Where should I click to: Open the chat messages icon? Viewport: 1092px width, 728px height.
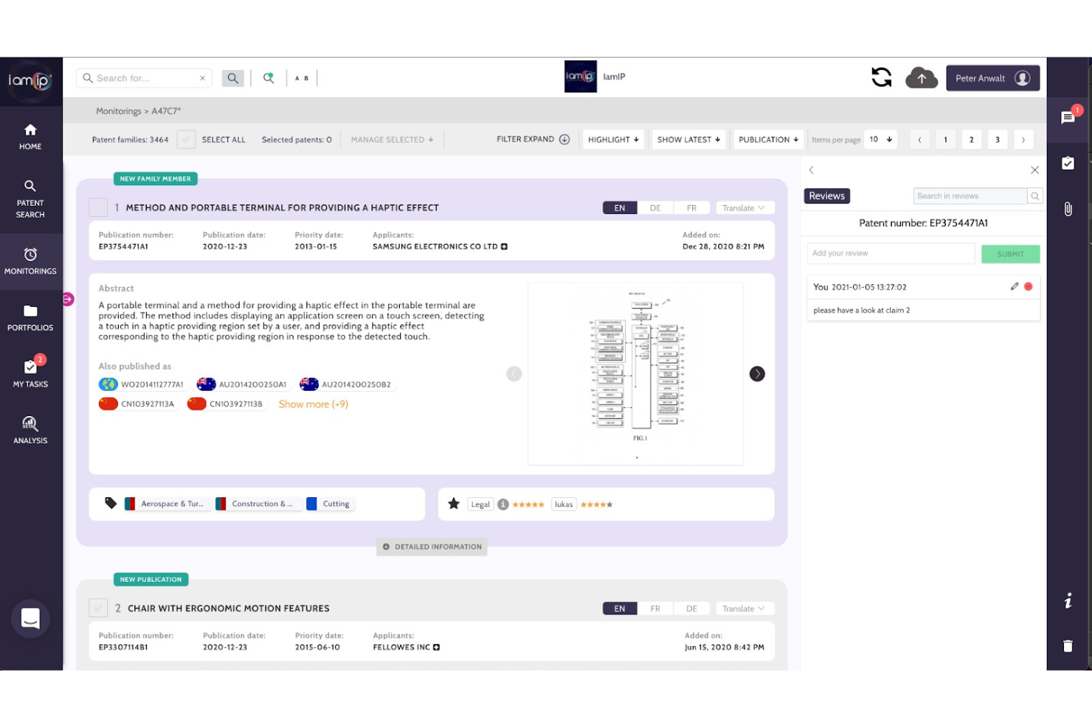click(1068, 117)
